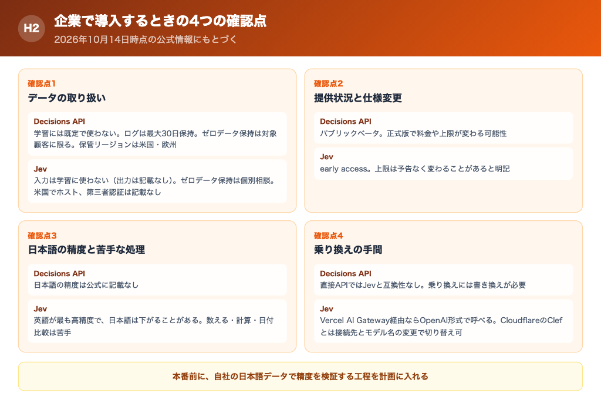Click the 確認点2 label
The image size is (601, 403).
329,83
